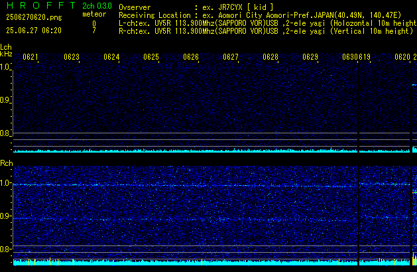Select the 0623 time marker
The height and width of the screenshot is (272, 417).
pos(72,57)
